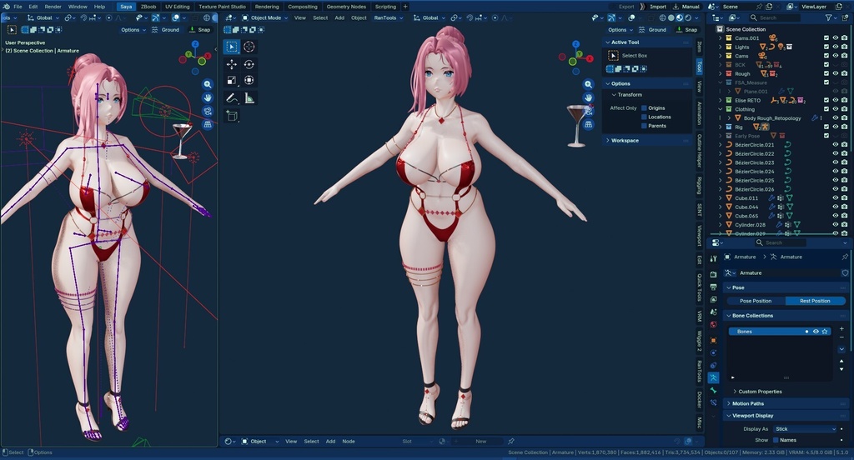
Task: Enable Locations affect-only checkbox
Action: (644, 117)
